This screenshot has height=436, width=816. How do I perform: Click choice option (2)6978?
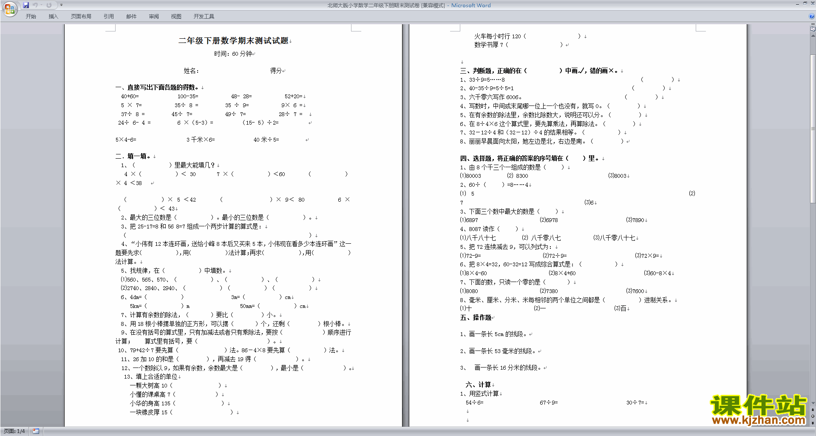(x=549, y=220)
